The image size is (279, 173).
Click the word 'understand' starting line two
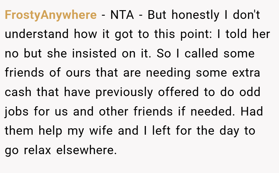(x=37, y=34)
